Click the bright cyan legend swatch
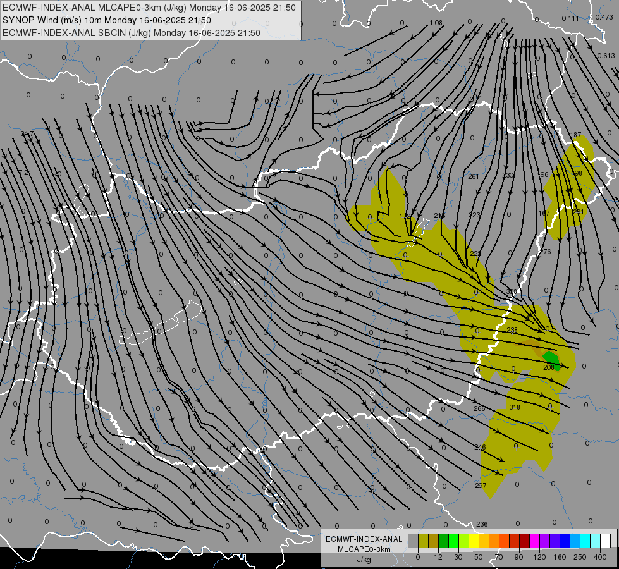 [x=585, y=541]
